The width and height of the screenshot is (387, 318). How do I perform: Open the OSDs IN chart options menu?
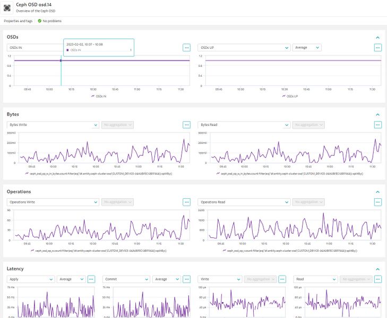pos(186,47)
